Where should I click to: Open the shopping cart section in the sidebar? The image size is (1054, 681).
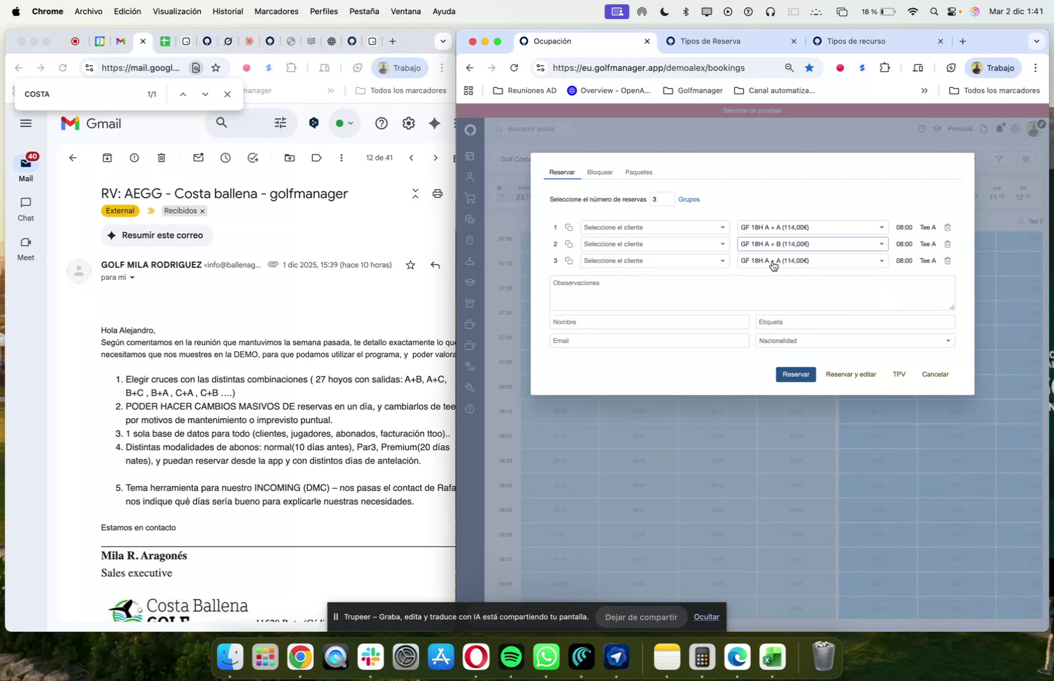coord(470,197)
